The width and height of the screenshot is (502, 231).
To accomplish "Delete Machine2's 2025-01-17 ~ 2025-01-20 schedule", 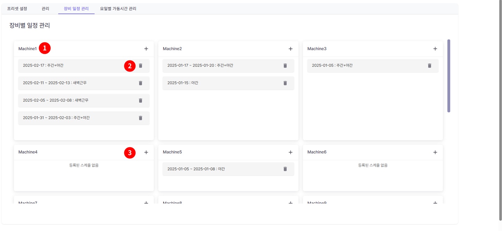I will pos(285,66).
